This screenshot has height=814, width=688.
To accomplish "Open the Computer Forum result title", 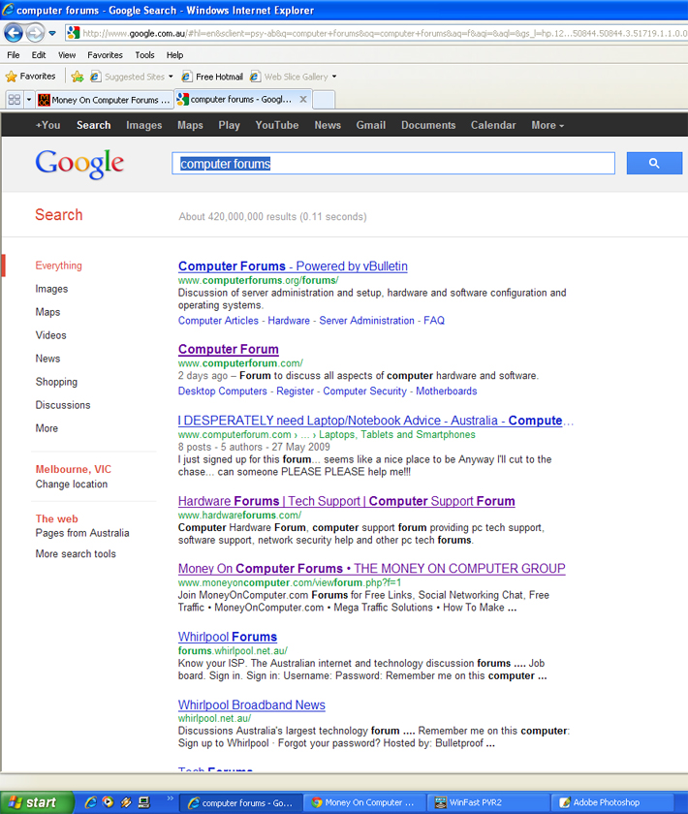I will pos(229,350).
